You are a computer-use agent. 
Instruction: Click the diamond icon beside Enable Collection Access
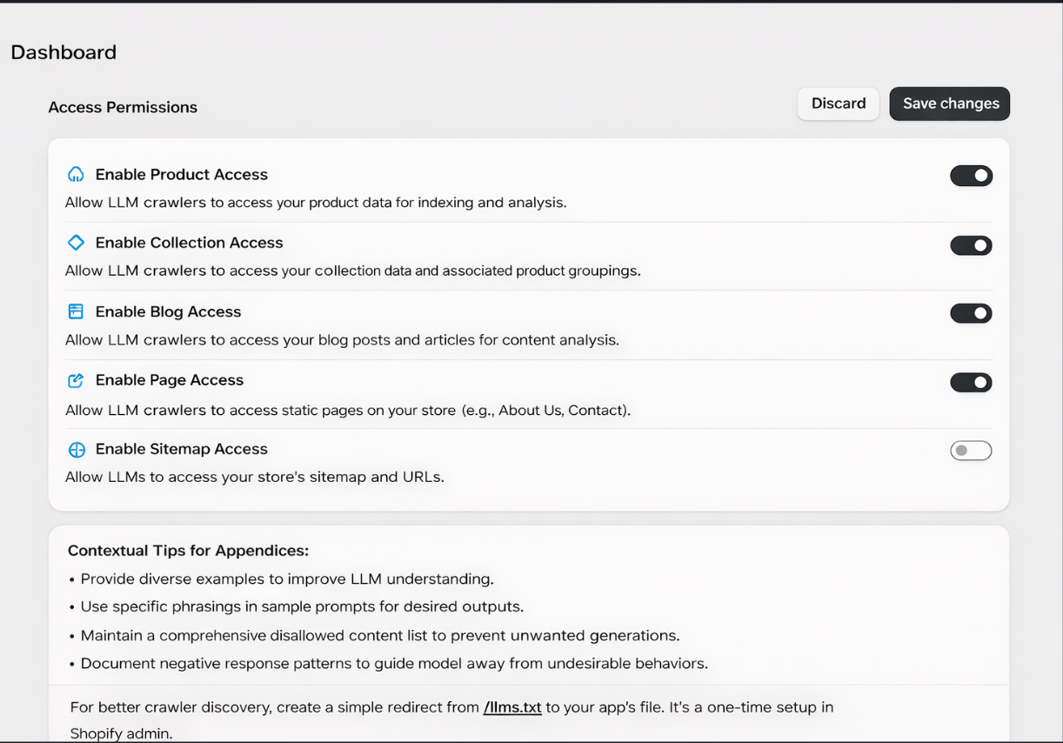[x=76, y=243]
